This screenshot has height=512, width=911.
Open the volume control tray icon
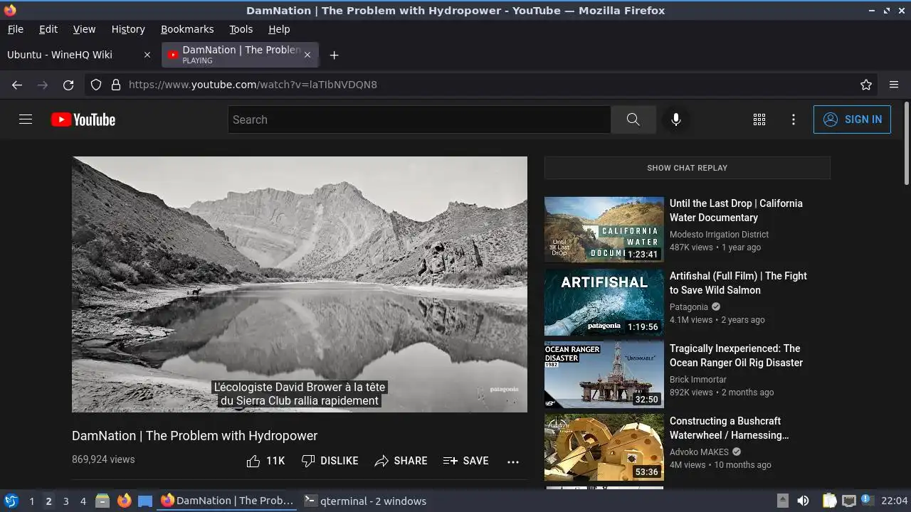click(x=803, y=501)
